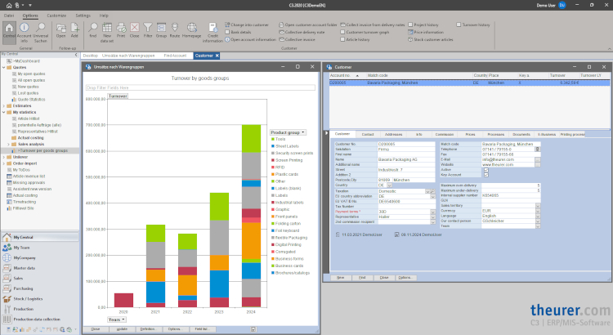Toggle the Key Account checkbox
Image resolution: width=613 pixels, height=335 pixels.
pyautogui.click(x=486, y=175)
